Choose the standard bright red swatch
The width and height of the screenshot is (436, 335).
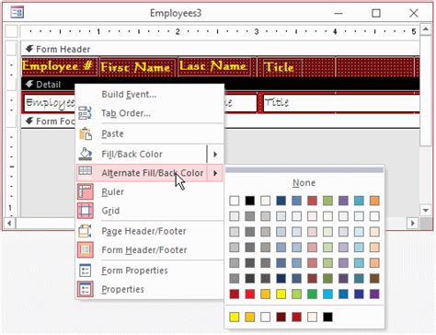(250, 294)
